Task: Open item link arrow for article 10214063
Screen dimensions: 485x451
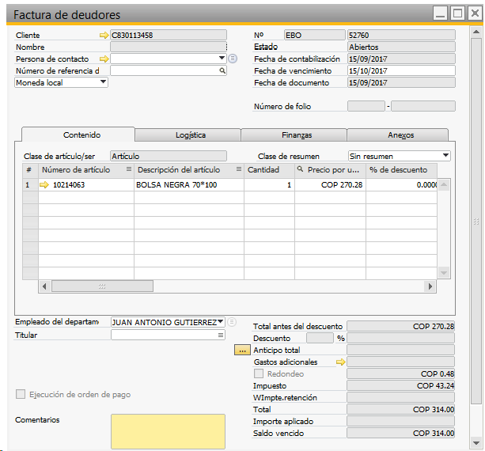Action: pyautogui.click(x=44, y=185)
